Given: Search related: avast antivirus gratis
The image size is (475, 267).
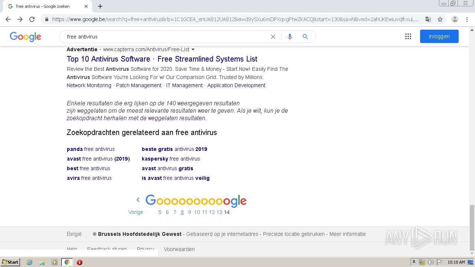Looking at the screenshot, I should tap(167, 168).
